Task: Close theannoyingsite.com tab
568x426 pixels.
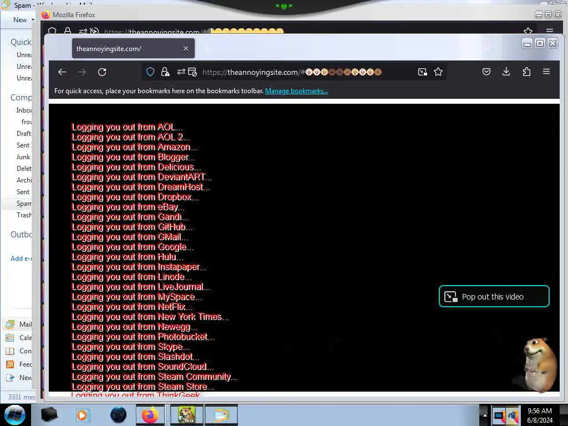Action: [185, 48]
